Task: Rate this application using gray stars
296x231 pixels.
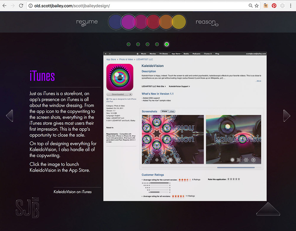Action: pos(234,179)
